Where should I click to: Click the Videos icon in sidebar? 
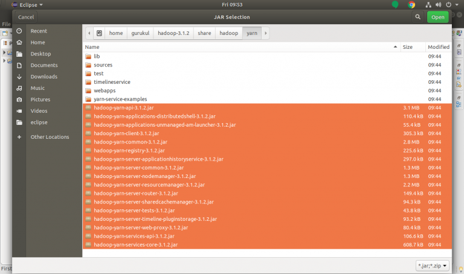(x=19, y=111)
